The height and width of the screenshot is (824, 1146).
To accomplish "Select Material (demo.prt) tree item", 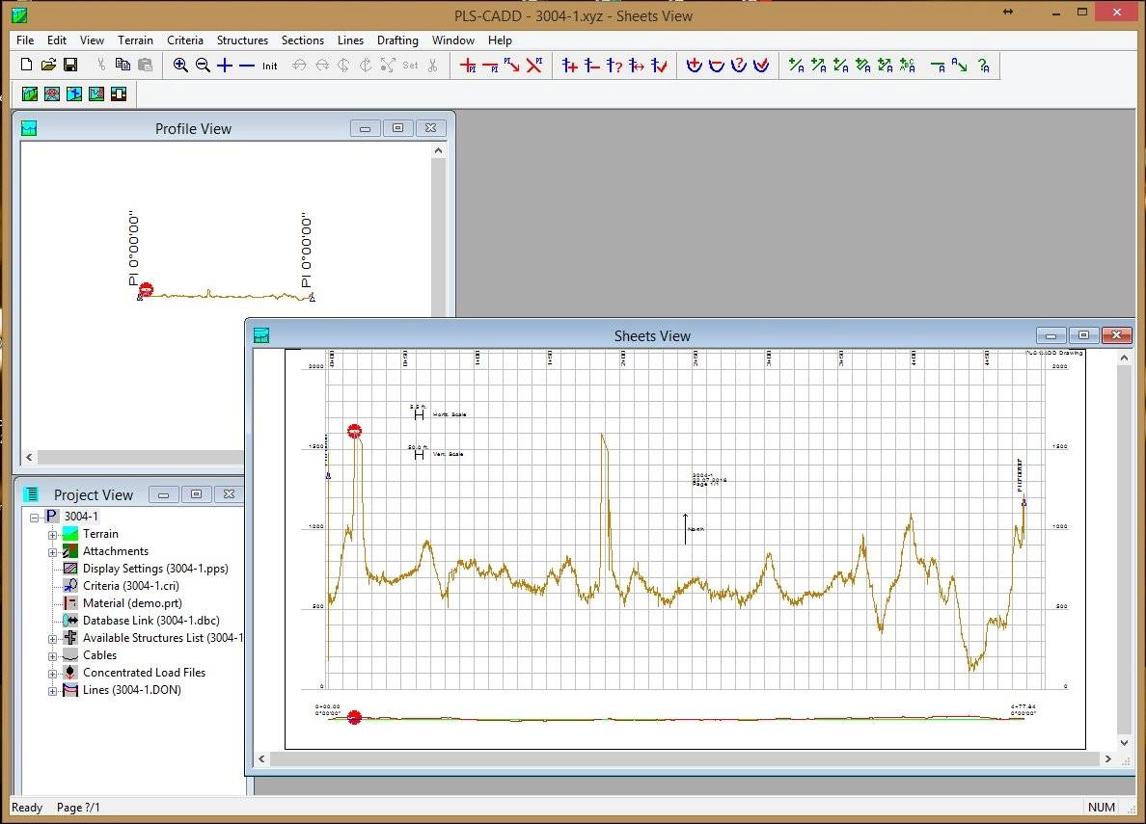I will pos(132,603).
